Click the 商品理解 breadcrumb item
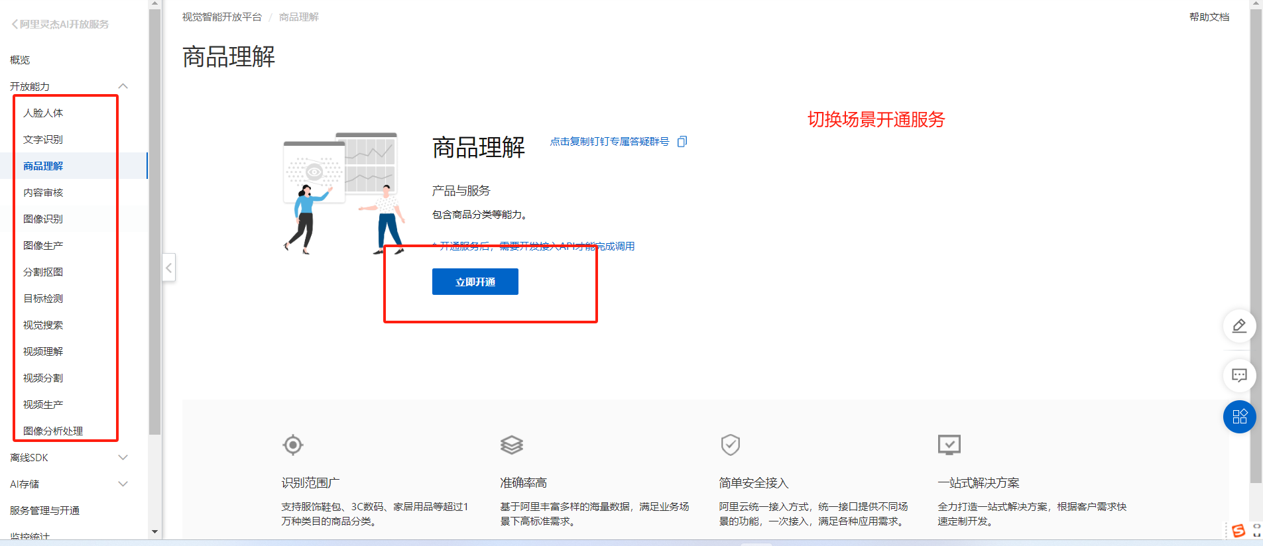Viewport: 1263px width, 546px height. tap(299, 17)
